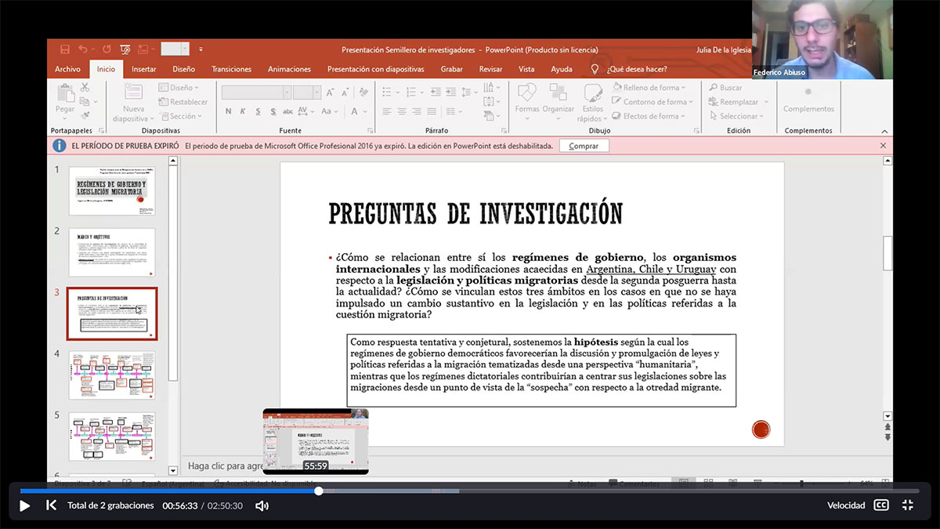The width and height of the screenshot is (940, 529).
Task: Click the video progress bar handle
Action: pyautogui.click(x=319, y=491)
